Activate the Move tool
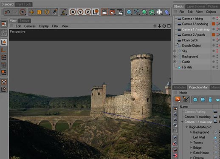This screenshot has width=220, height=159. click(31, 12)
